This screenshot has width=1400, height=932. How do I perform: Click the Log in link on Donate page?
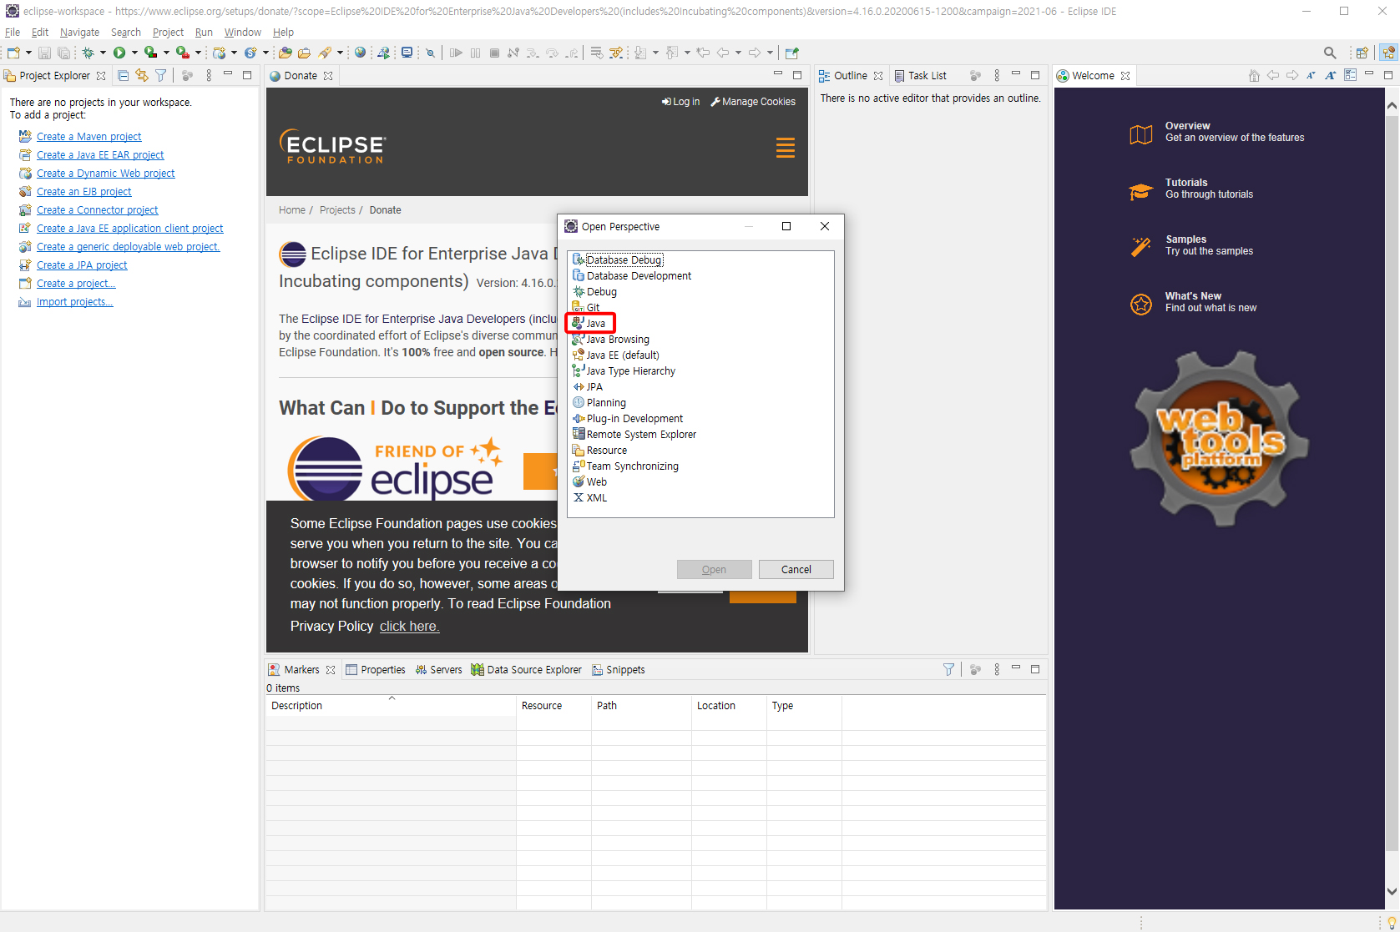coord(680,101)
